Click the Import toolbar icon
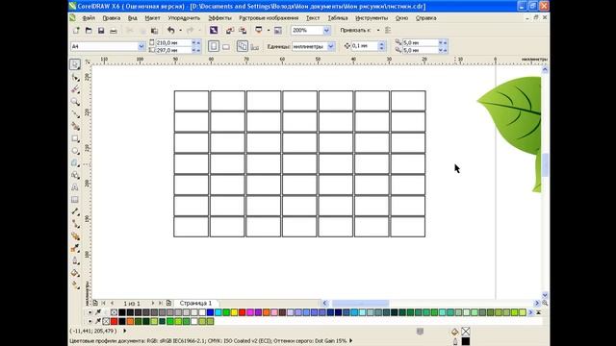616x346 pixels. 230,30
